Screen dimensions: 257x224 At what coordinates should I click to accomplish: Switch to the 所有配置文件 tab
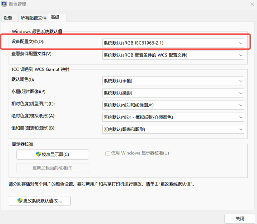click(34, 18)
